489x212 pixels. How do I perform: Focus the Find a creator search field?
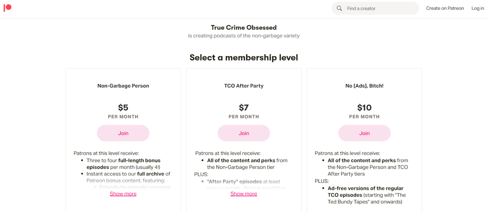tap(380, 9)
